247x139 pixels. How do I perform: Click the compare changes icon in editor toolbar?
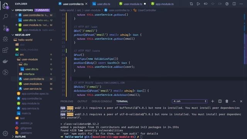pos(191,4)
